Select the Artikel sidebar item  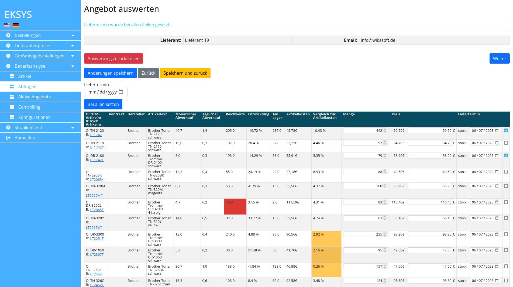point(25,76)
